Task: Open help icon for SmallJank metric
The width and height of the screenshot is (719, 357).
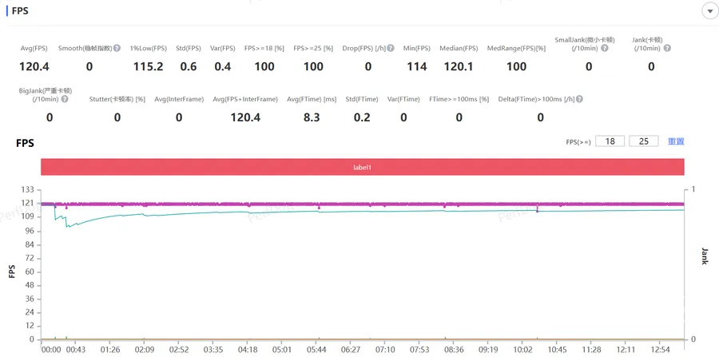Action: (x=605, y=48)
